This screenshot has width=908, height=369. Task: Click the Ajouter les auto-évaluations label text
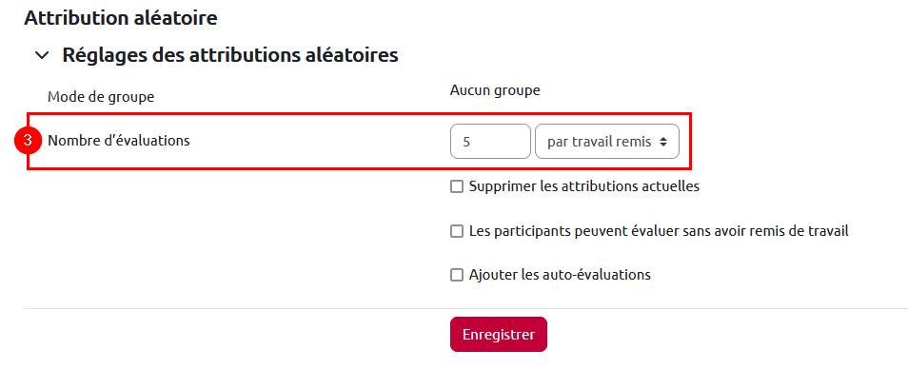pyautogui.click(x=560, y=275)
